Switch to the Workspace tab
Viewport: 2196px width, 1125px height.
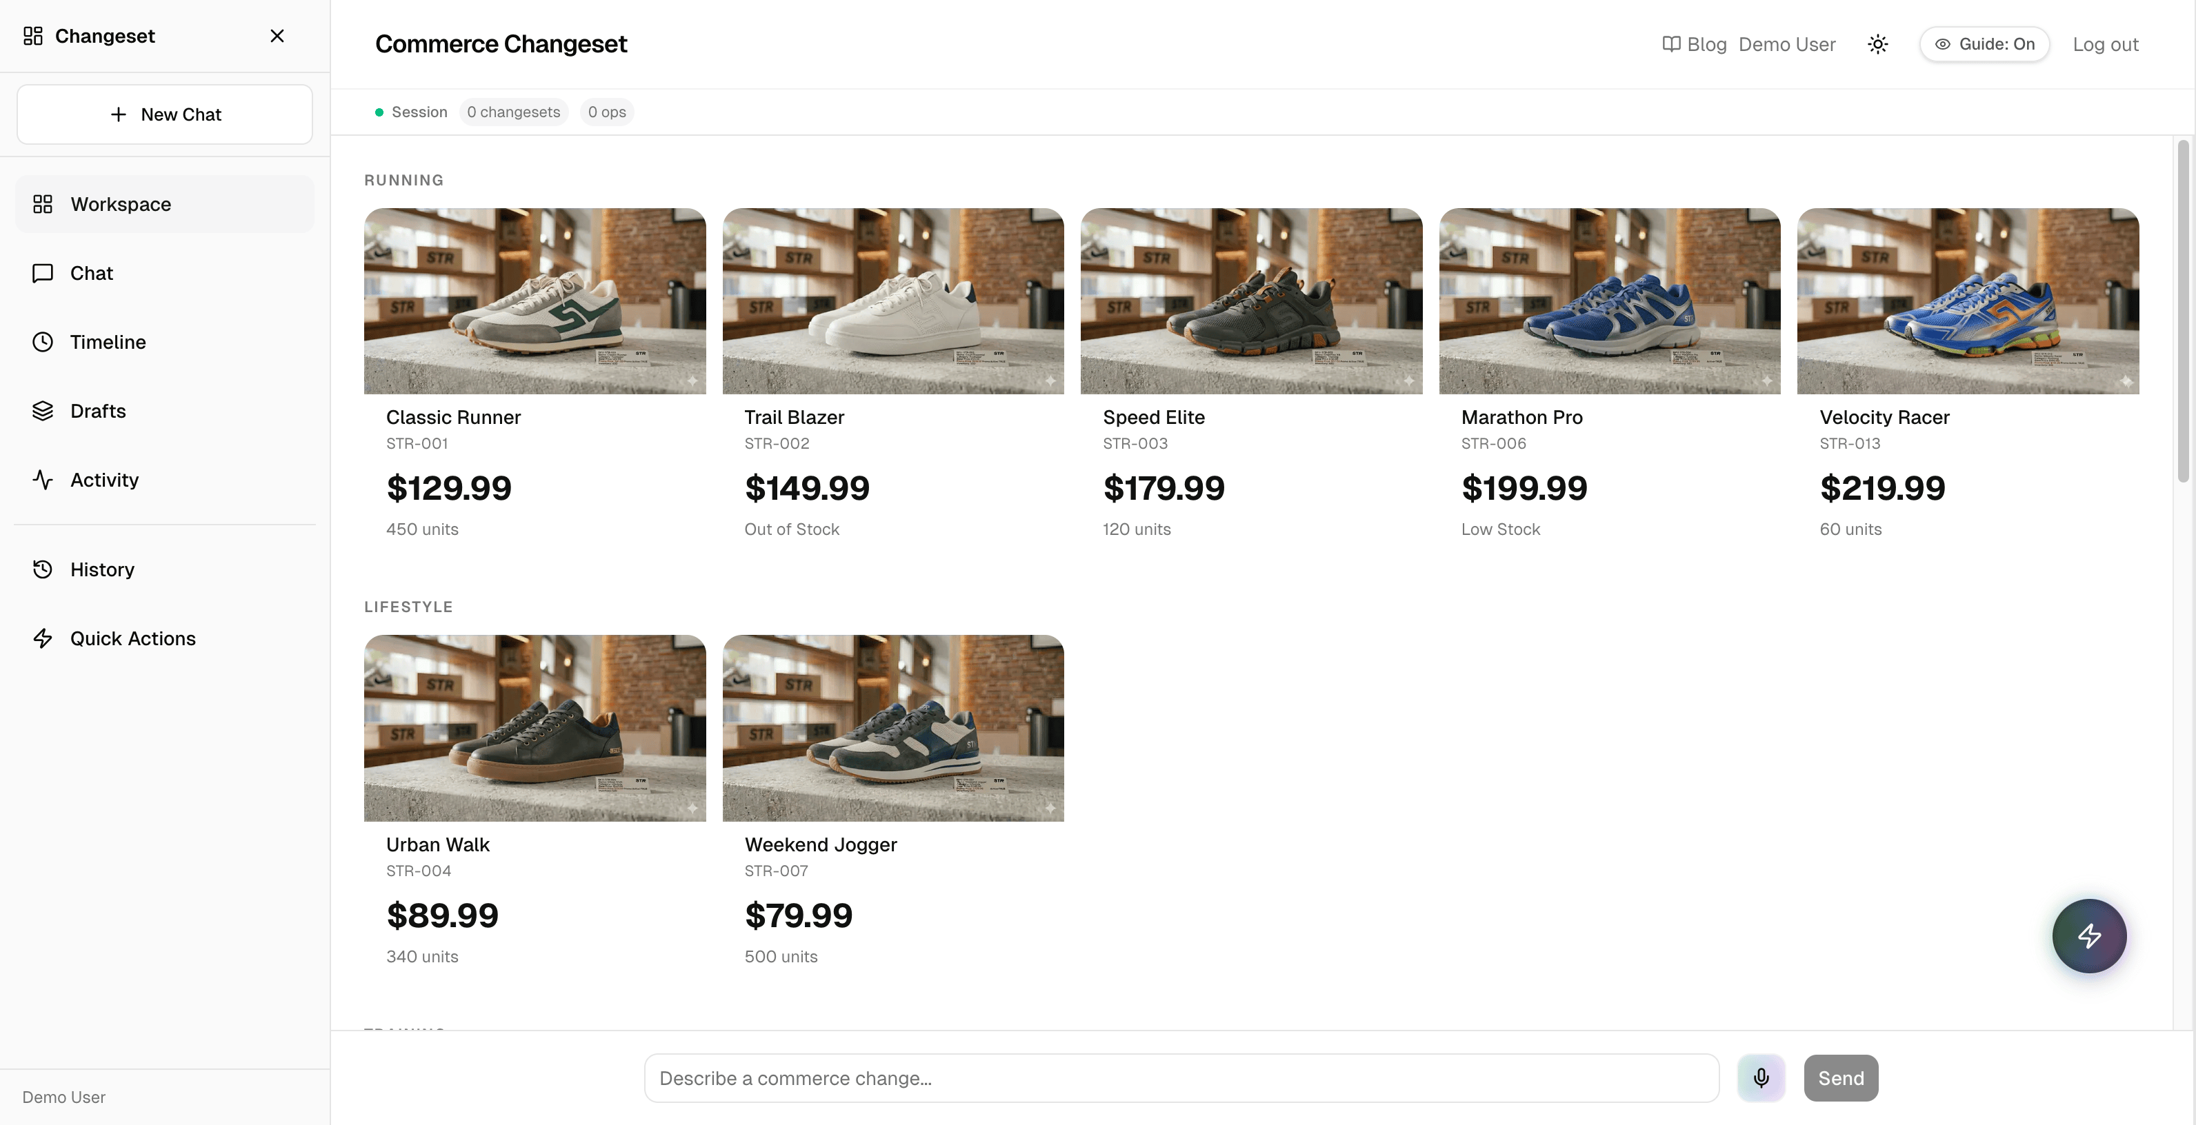tap(120, 203)
